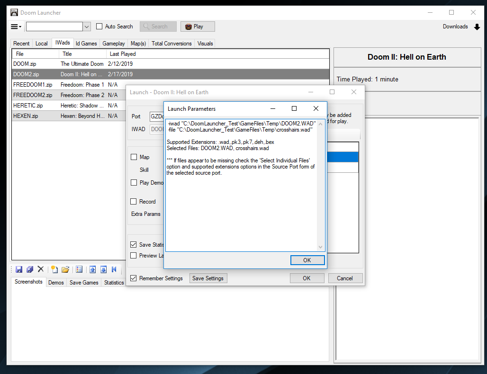
Task: Click the blue down-arrow toolbar icon
Action: [103, 269]
